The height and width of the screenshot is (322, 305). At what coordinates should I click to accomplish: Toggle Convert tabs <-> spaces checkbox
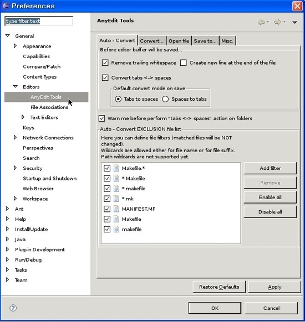[x=105, y=77]
